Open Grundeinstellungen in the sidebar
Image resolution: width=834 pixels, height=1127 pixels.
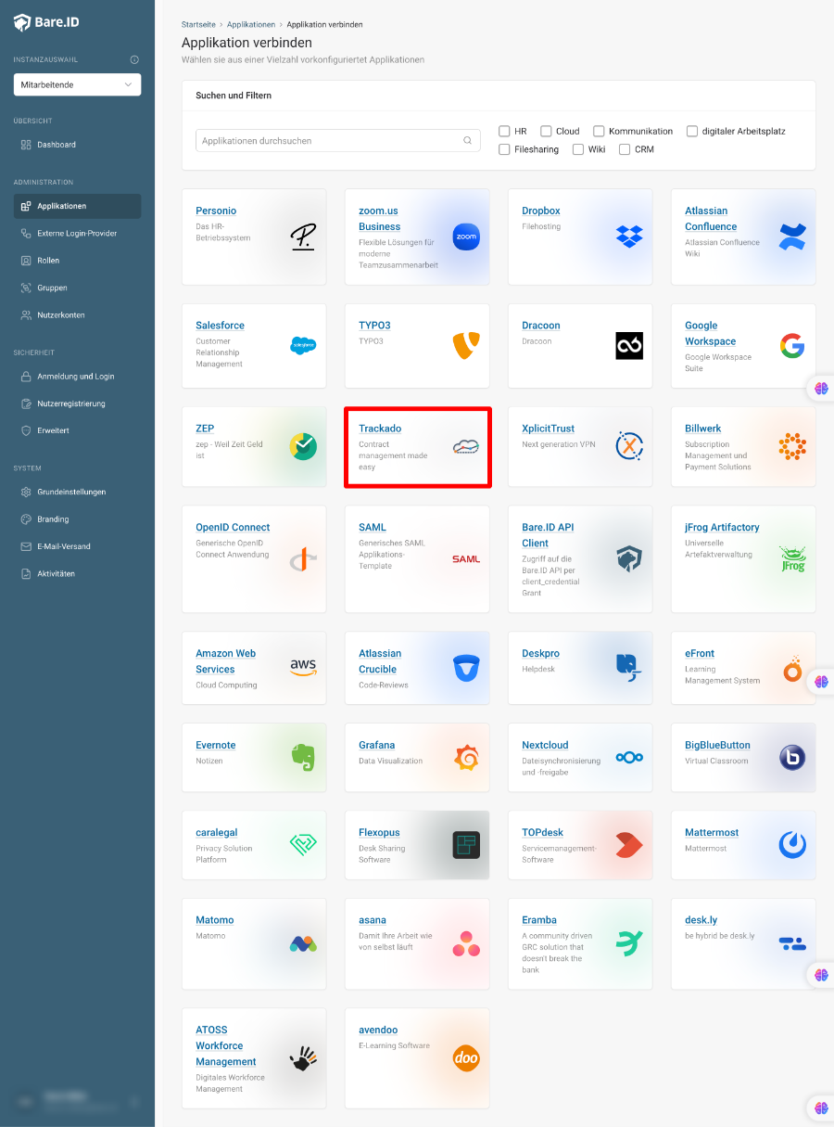pyautogui.click(x=77, y=492)
